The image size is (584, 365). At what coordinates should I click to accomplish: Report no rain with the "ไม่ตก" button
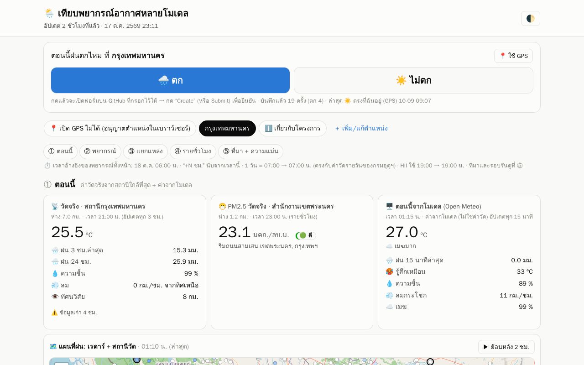tap(413, 80)
